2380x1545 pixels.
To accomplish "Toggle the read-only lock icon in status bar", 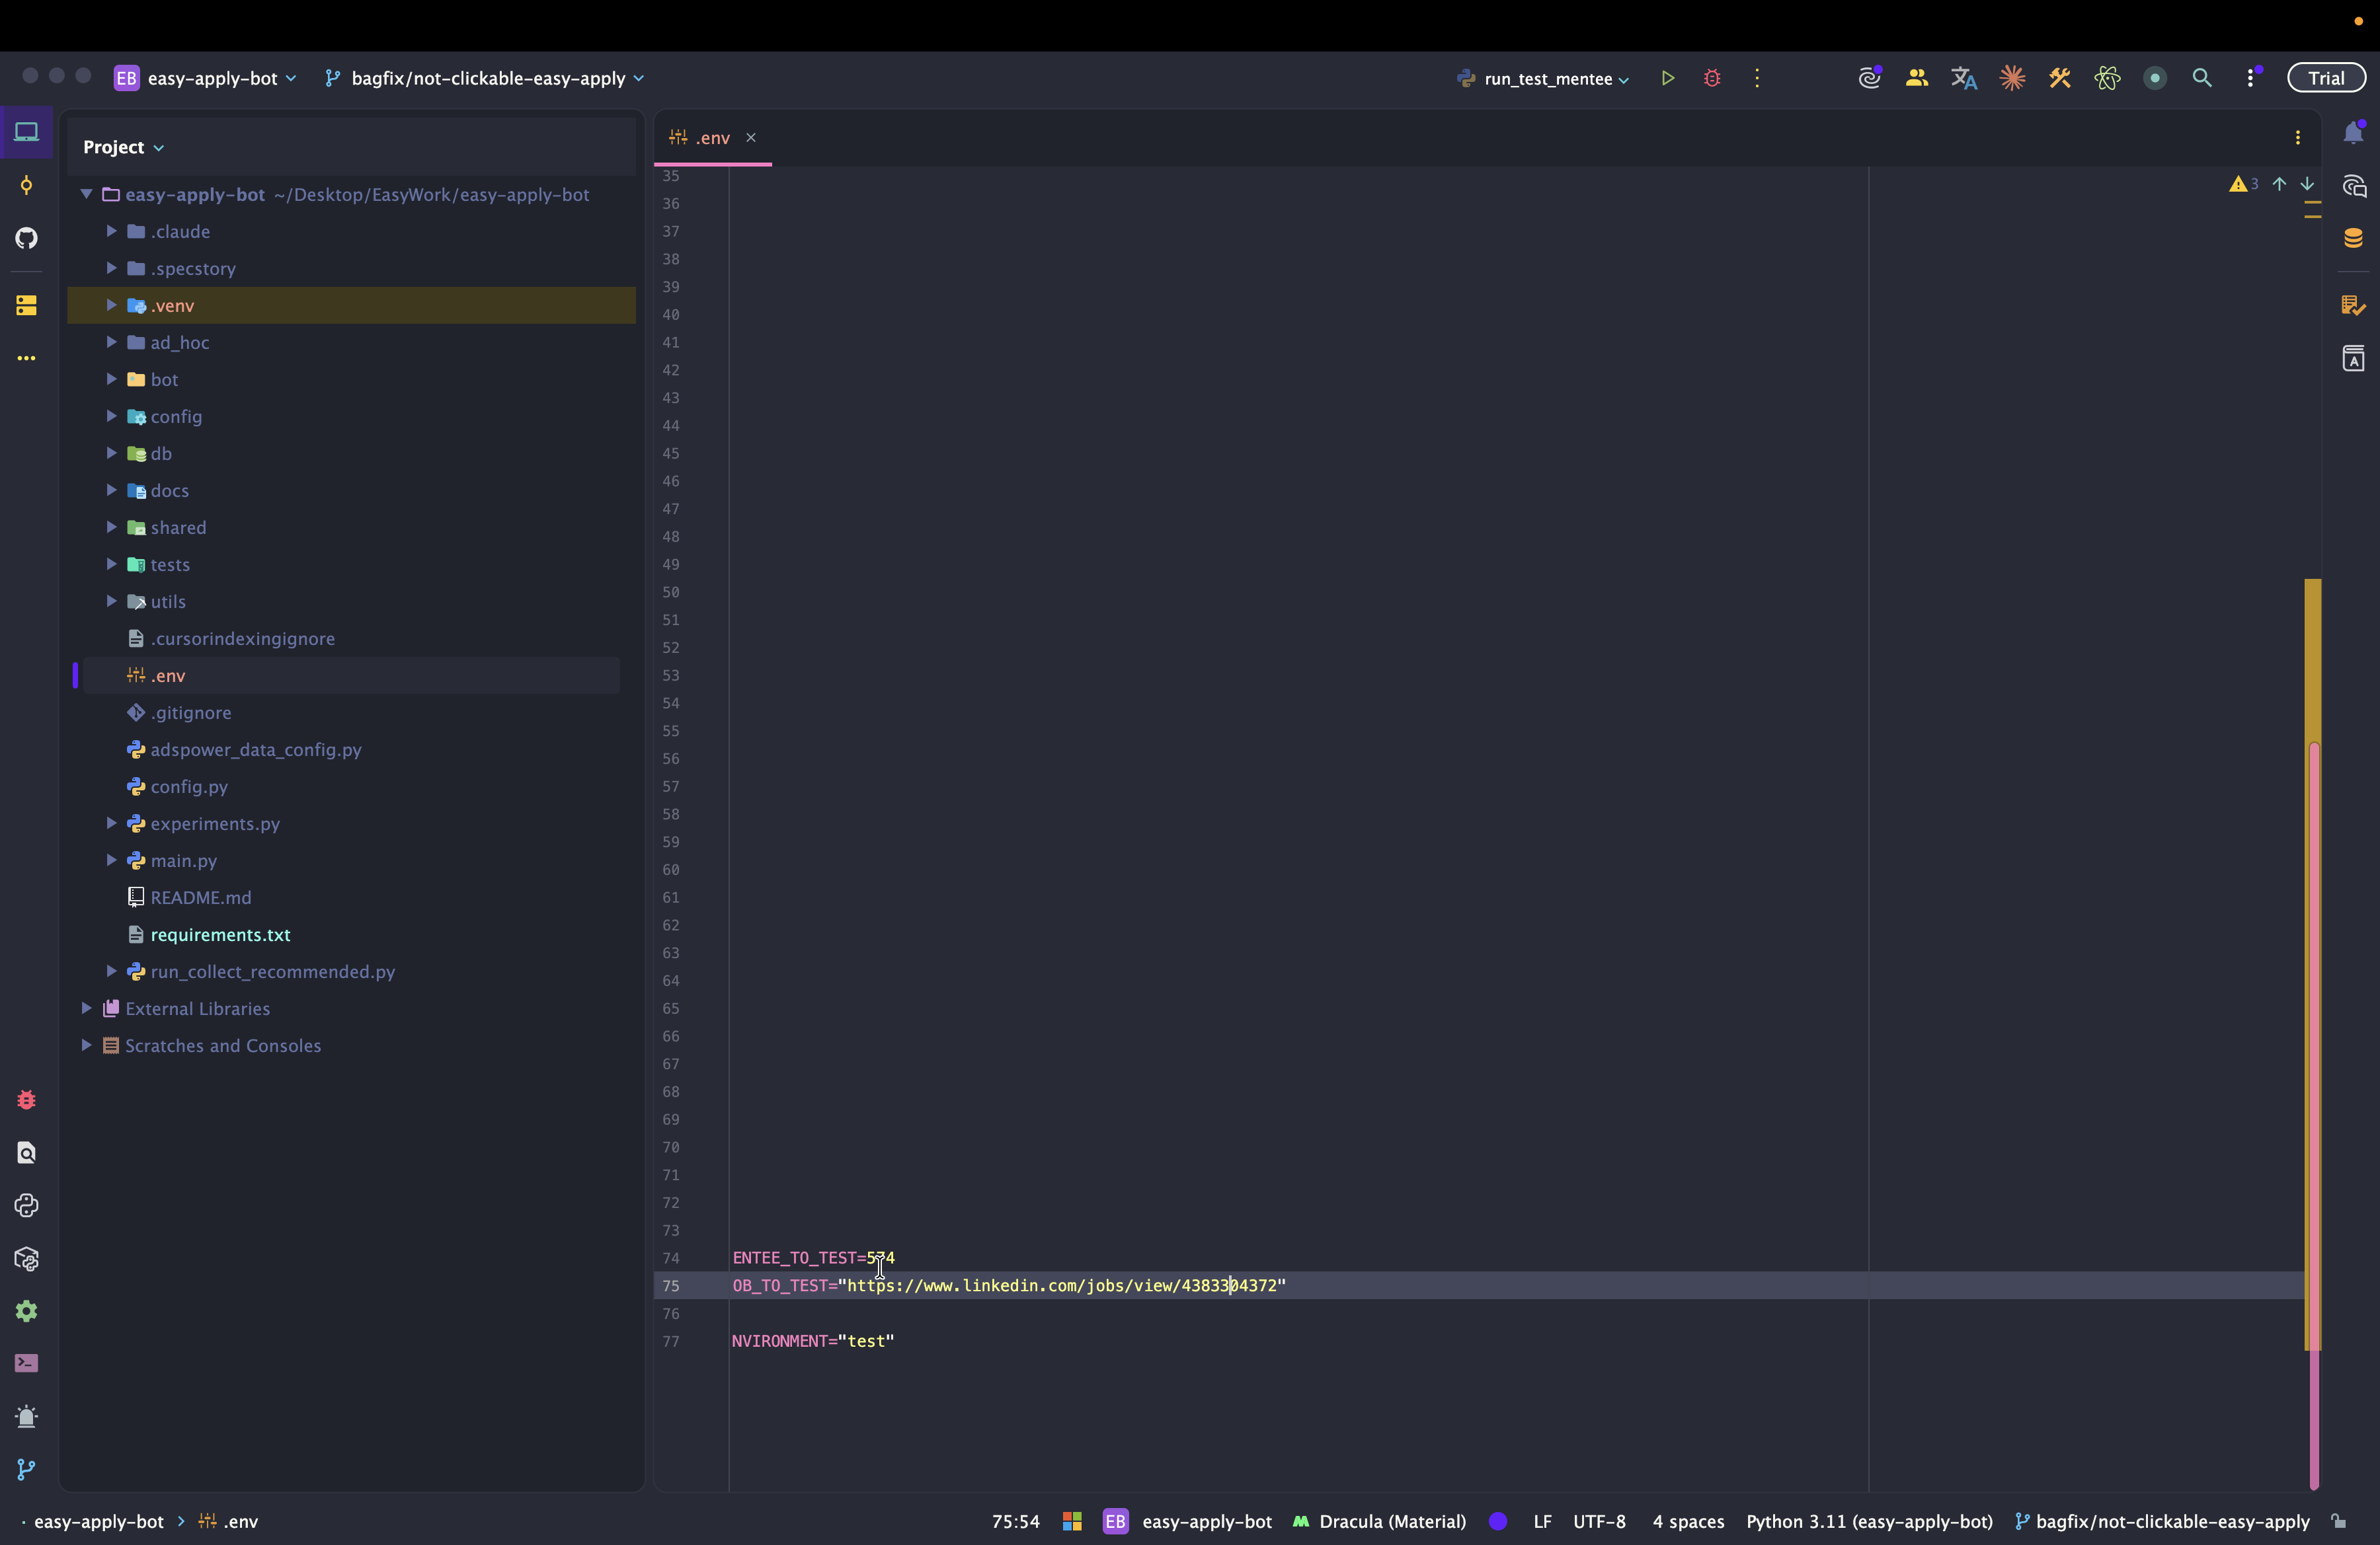I will coord(2339,1521).
